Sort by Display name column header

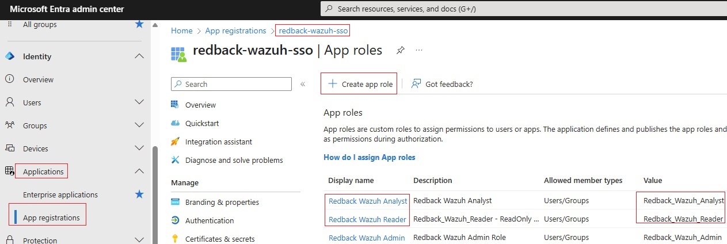pyautogui.click(x=351, y=180)
